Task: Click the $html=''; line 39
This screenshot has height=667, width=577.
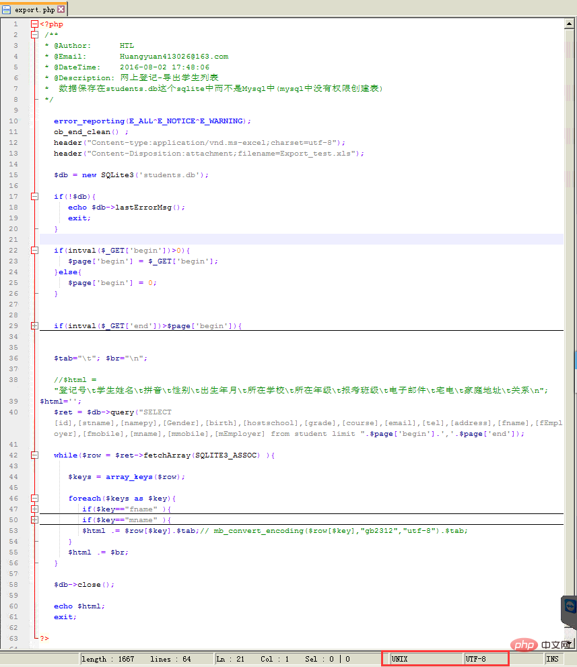Action: pos(61,401)
